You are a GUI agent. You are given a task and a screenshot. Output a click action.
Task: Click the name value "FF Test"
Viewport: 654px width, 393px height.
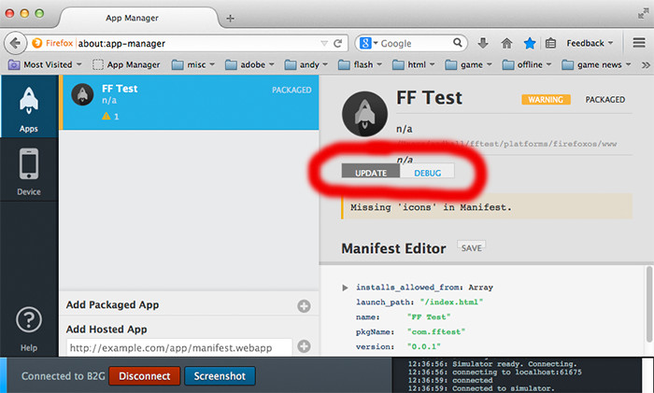pyautogui.click(x=429, y=317)
